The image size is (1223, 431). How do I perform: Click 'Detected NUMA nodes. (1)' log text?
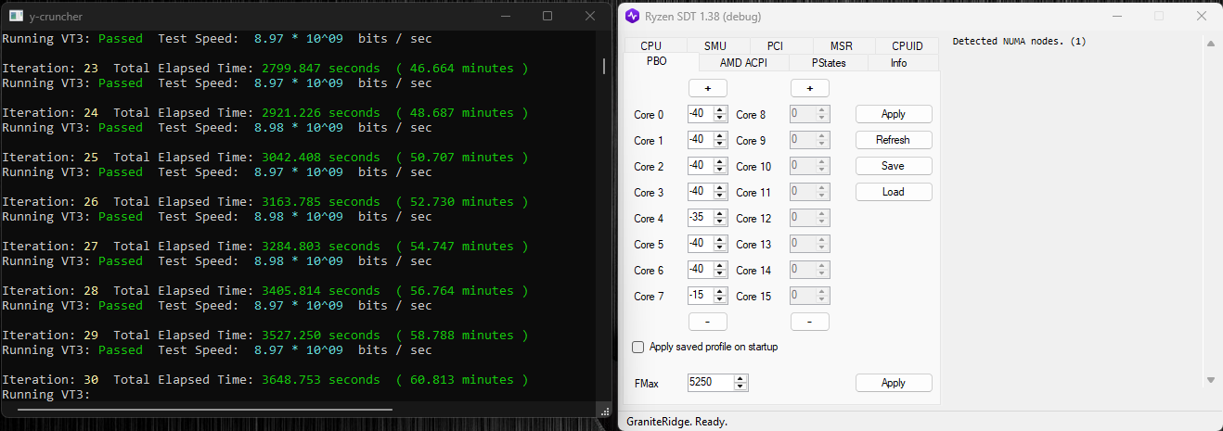point(1019,42)
